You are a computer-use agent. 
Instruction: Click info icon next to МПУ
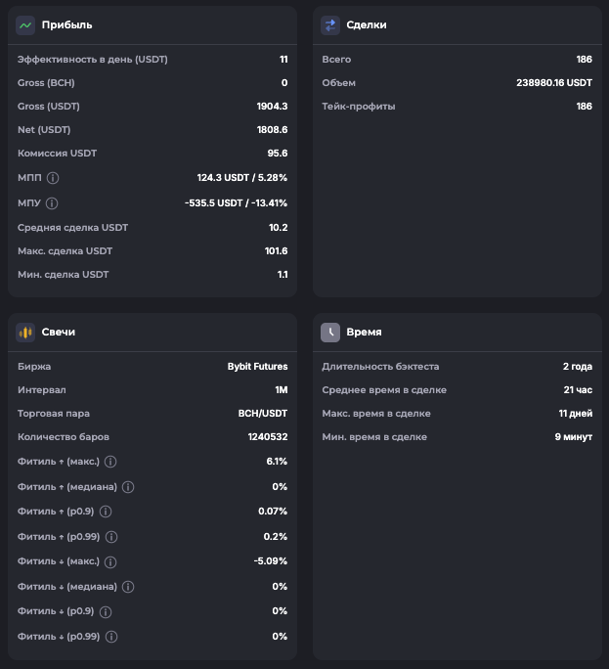click(52, 203)
